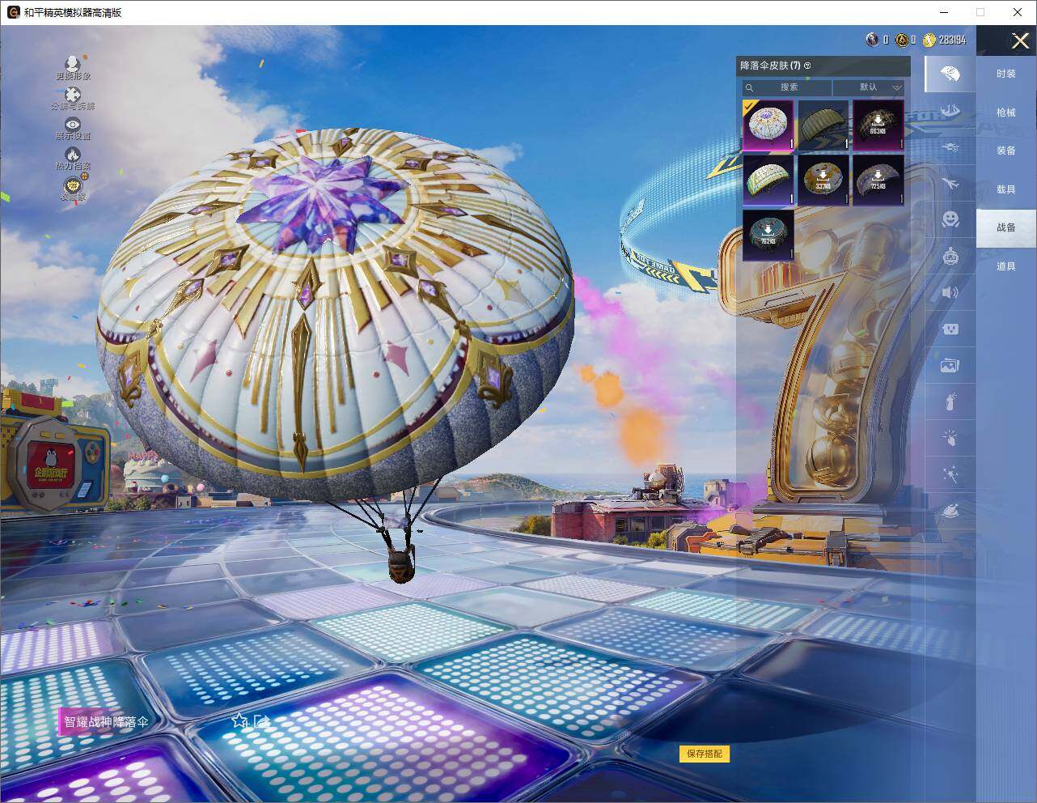Open the emote smiley face category
Viewport: 1037px width, 803px height.
tap(950, 219)
